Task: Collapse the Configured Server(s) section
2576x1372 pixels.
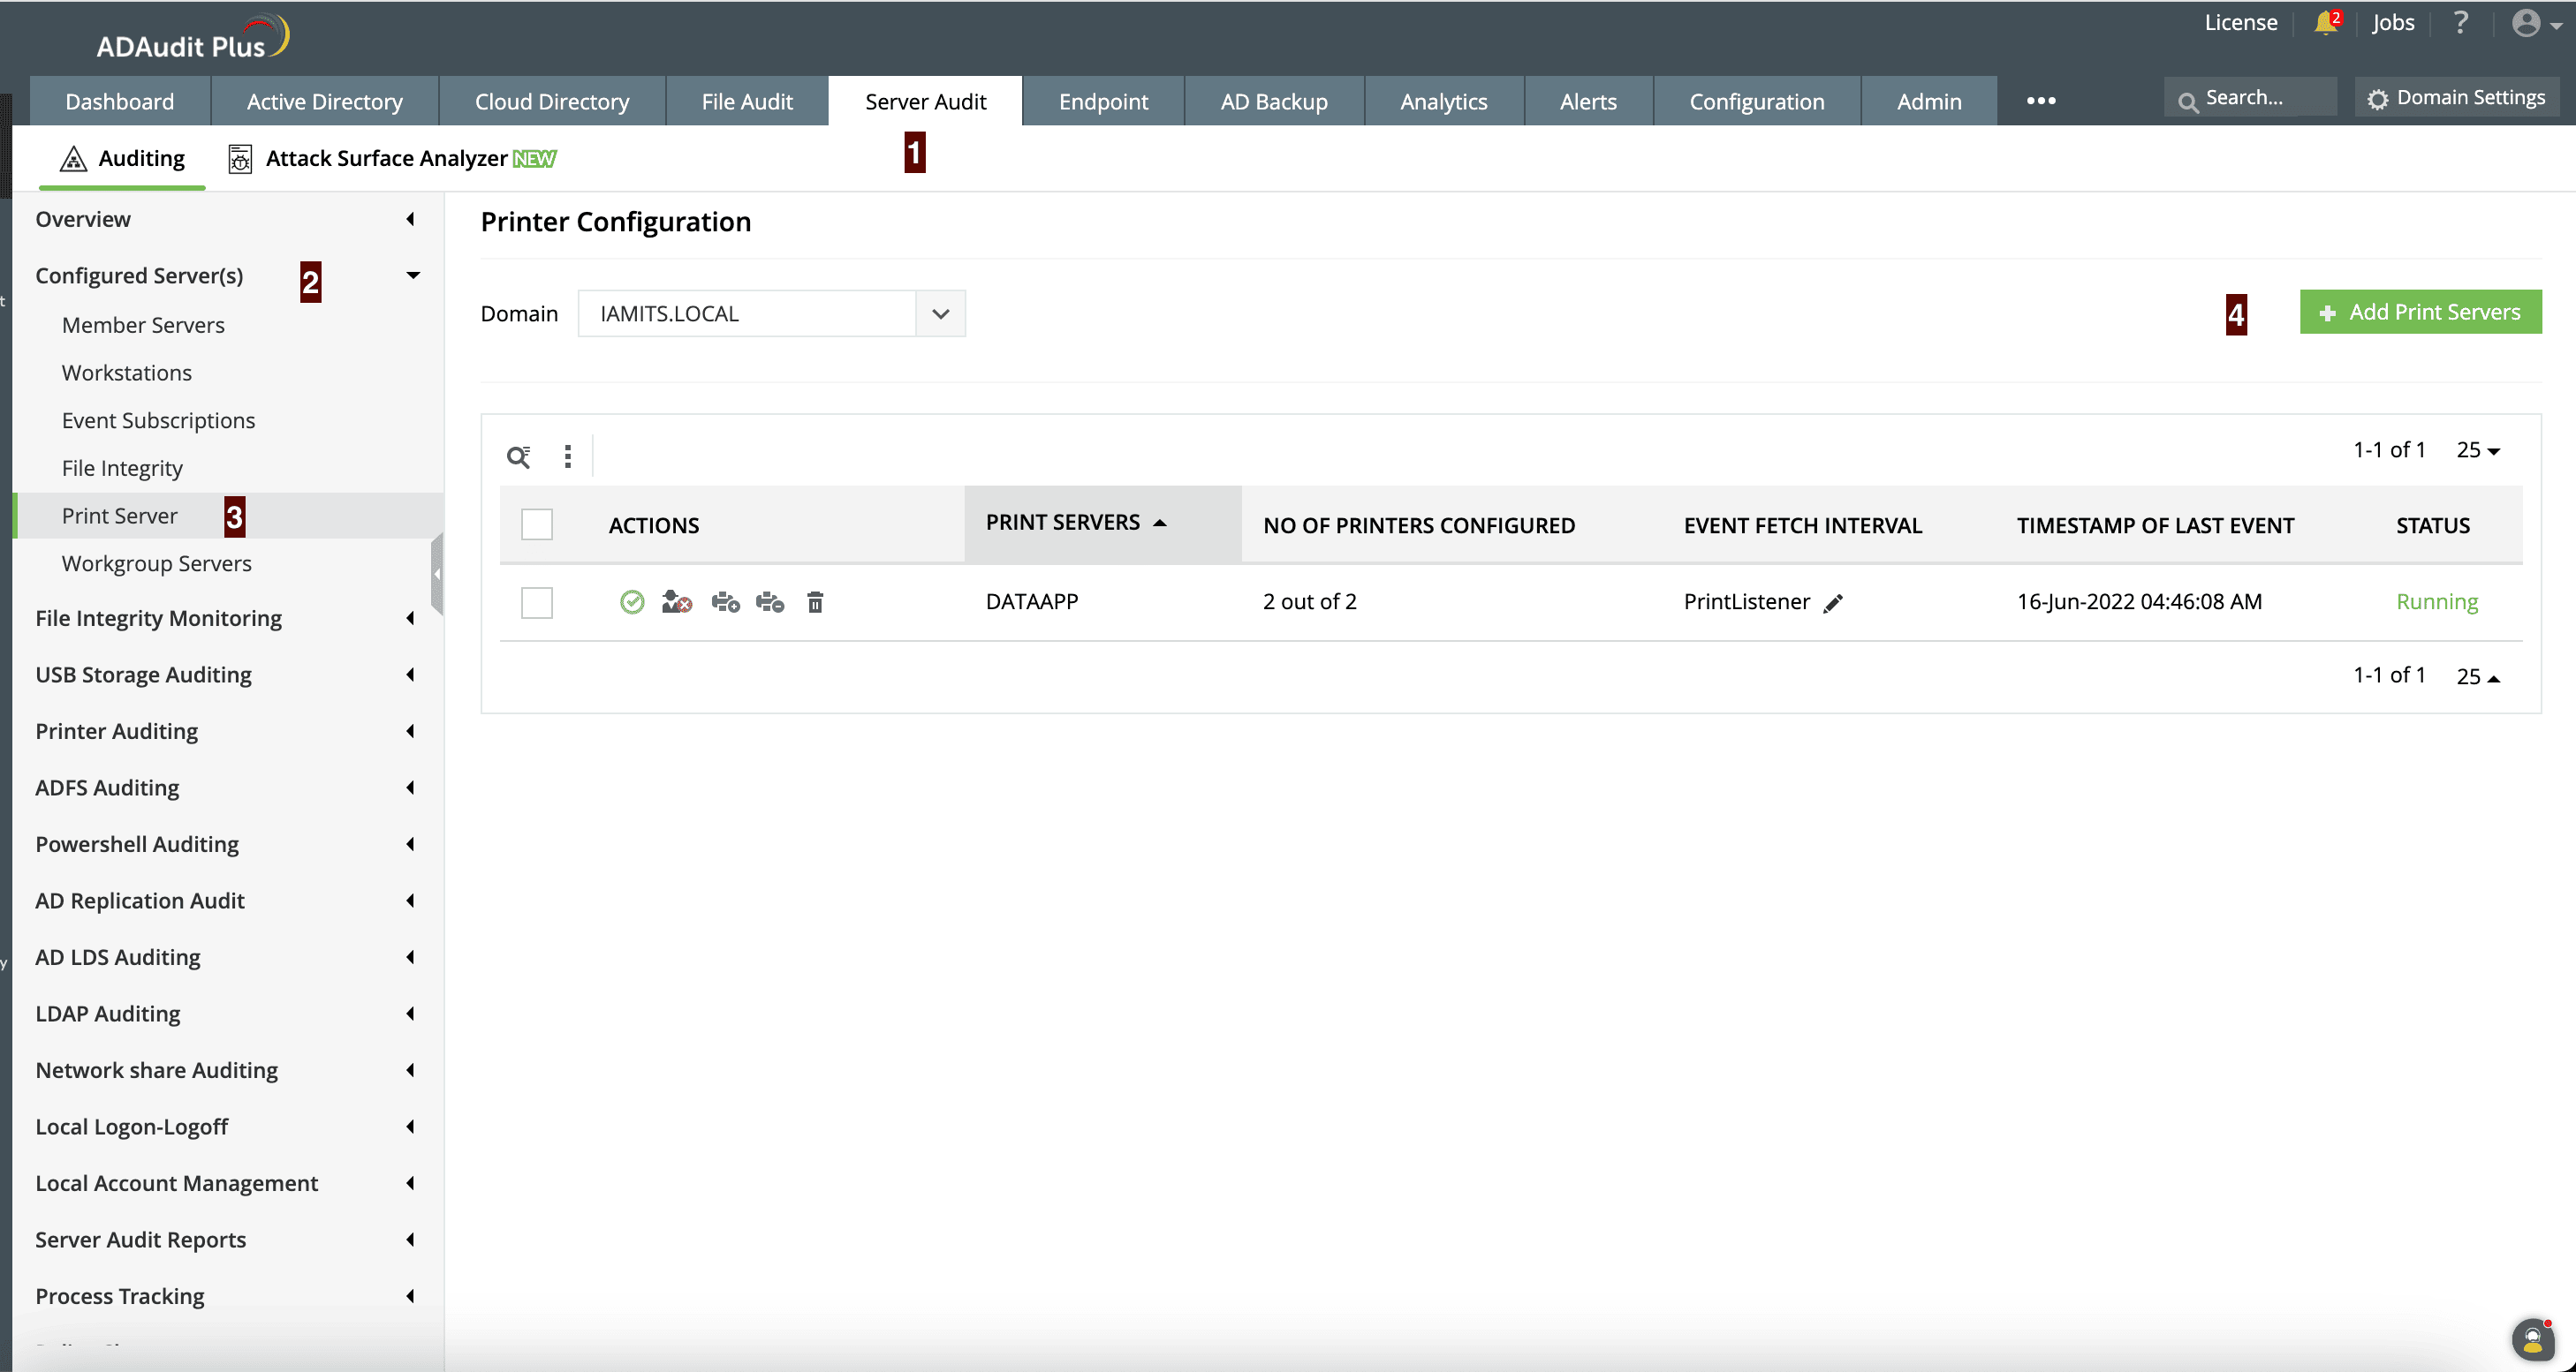Action: click(x=412, y=275)
